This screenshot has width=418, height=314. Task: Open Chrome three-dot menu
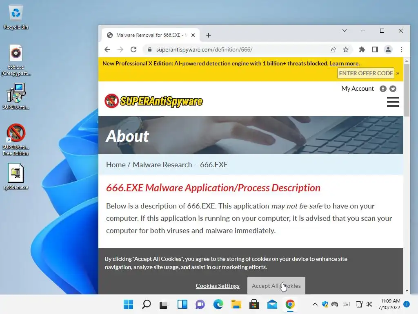pos(402,49)
